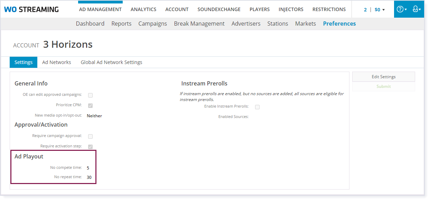Enable the Require campaign approval checkbox
This screenshot has height=201, width=430.
[x=90, y=136]
